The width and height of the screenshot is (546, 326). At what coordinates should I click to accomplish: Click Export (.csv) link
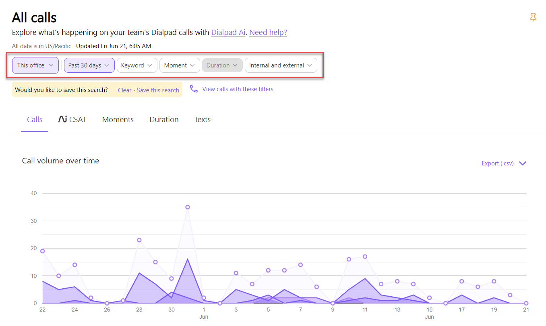point(498,163)
